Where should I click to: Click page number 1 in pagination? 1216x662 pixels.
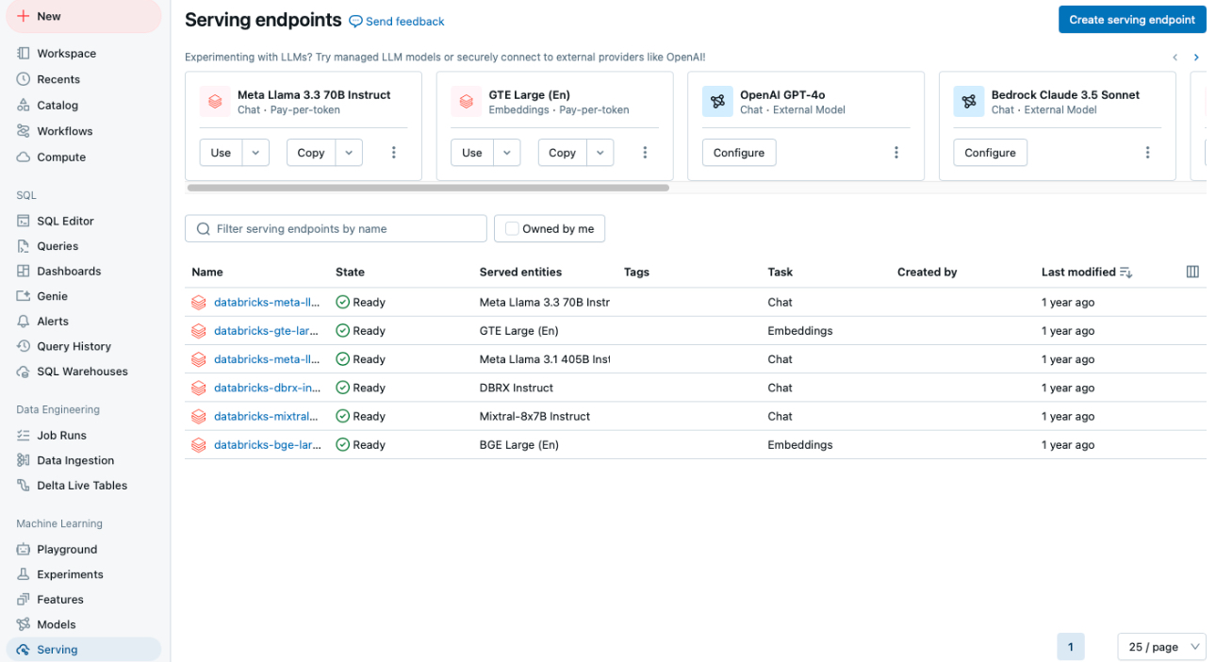1070,647
